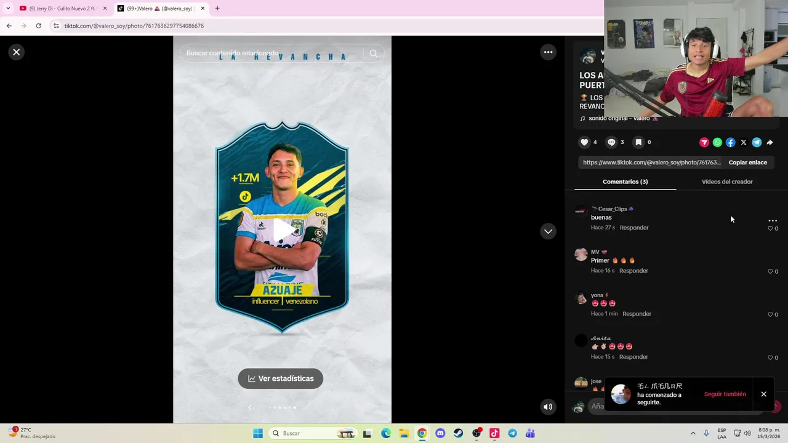The image size is (788, 443).
Task: Open 'Ver estadísticas' button
Action: coord(281,378)
